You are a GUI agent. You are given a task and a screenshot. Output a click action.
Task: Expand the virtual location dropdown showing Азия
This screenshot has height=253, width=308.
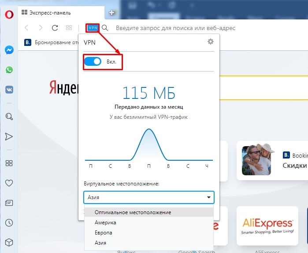(149, 197)
